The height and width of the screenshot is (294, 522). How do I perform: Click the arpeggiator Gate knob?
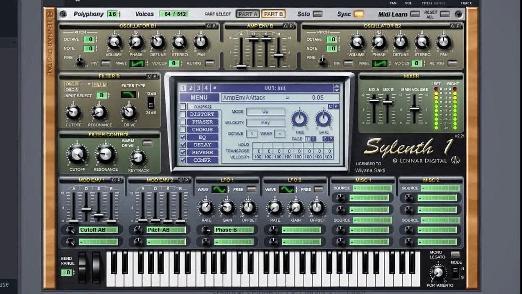(323, 119)
